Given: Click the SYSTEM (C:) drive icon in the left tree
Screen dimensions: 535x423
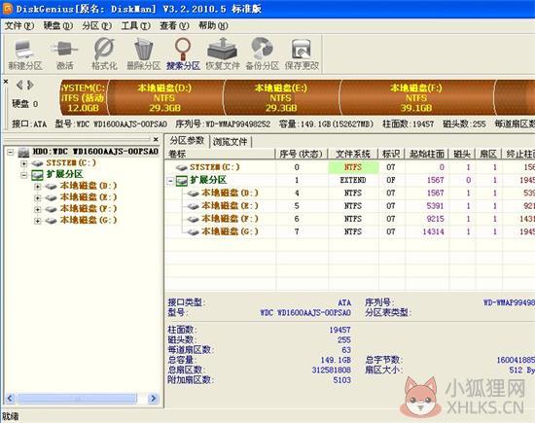Looking at the screenshot, I should [x=38, y=163].
